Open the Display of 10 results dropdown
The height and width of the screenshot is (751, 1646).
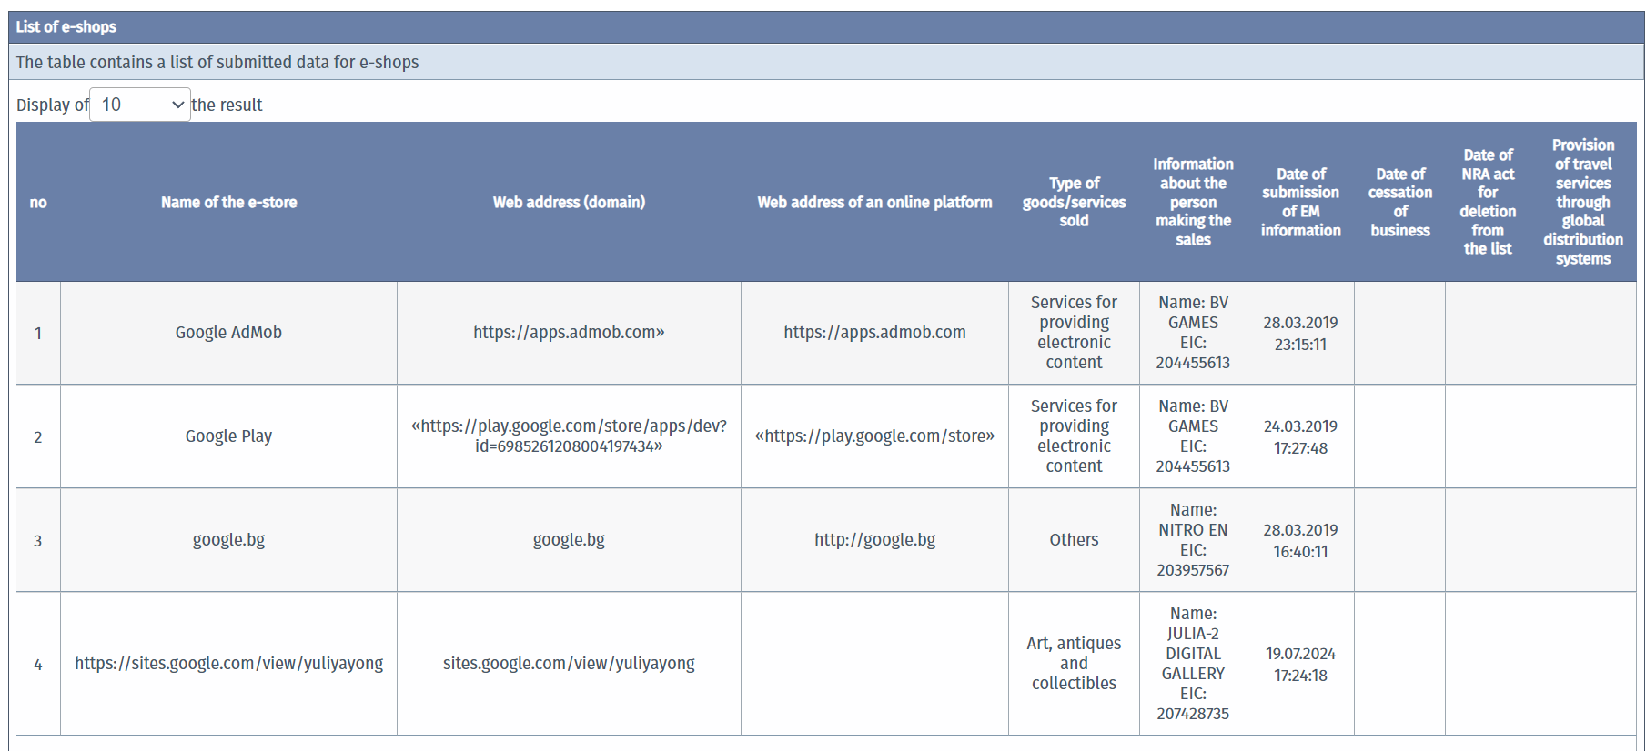click(140, 105)
